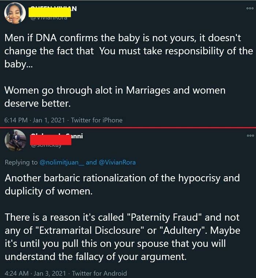Open the reply tweet's three-dot more menu
This screenshot has width=256, height=278.
[x=250, y=136]
